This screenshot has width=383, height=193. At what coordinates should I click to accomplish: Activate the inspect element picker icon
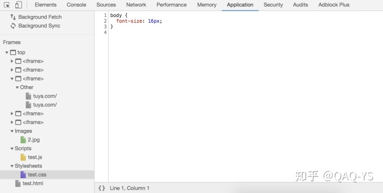point(7,5)
